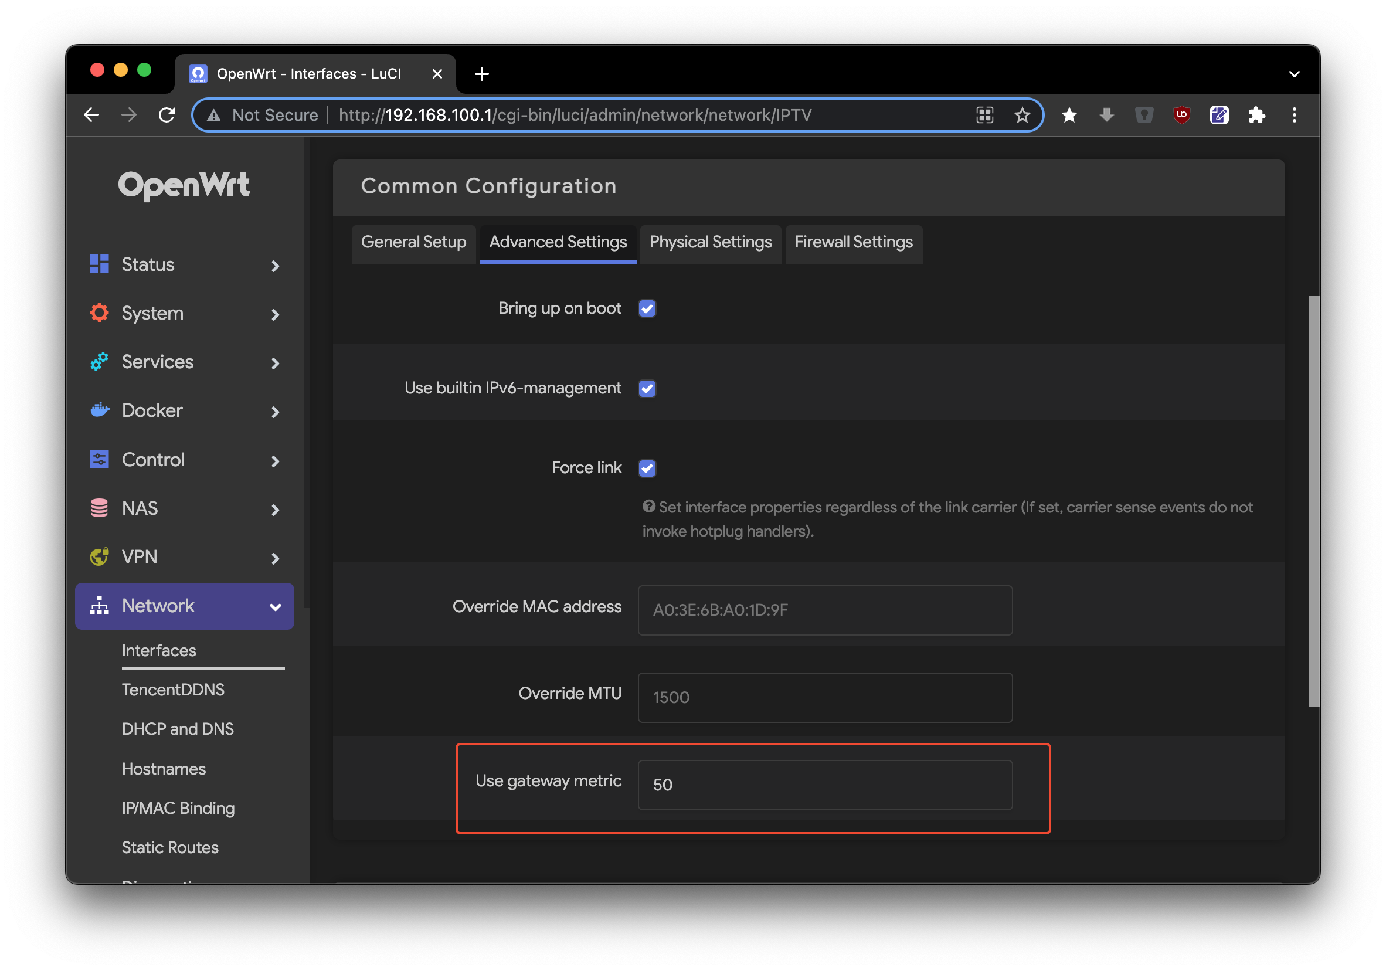Image resolution: width=1386 pixels, height=971 pixels.
Task: Toggle Use builtin IPv6-management checkbox
Action: [x=647, y=388]
